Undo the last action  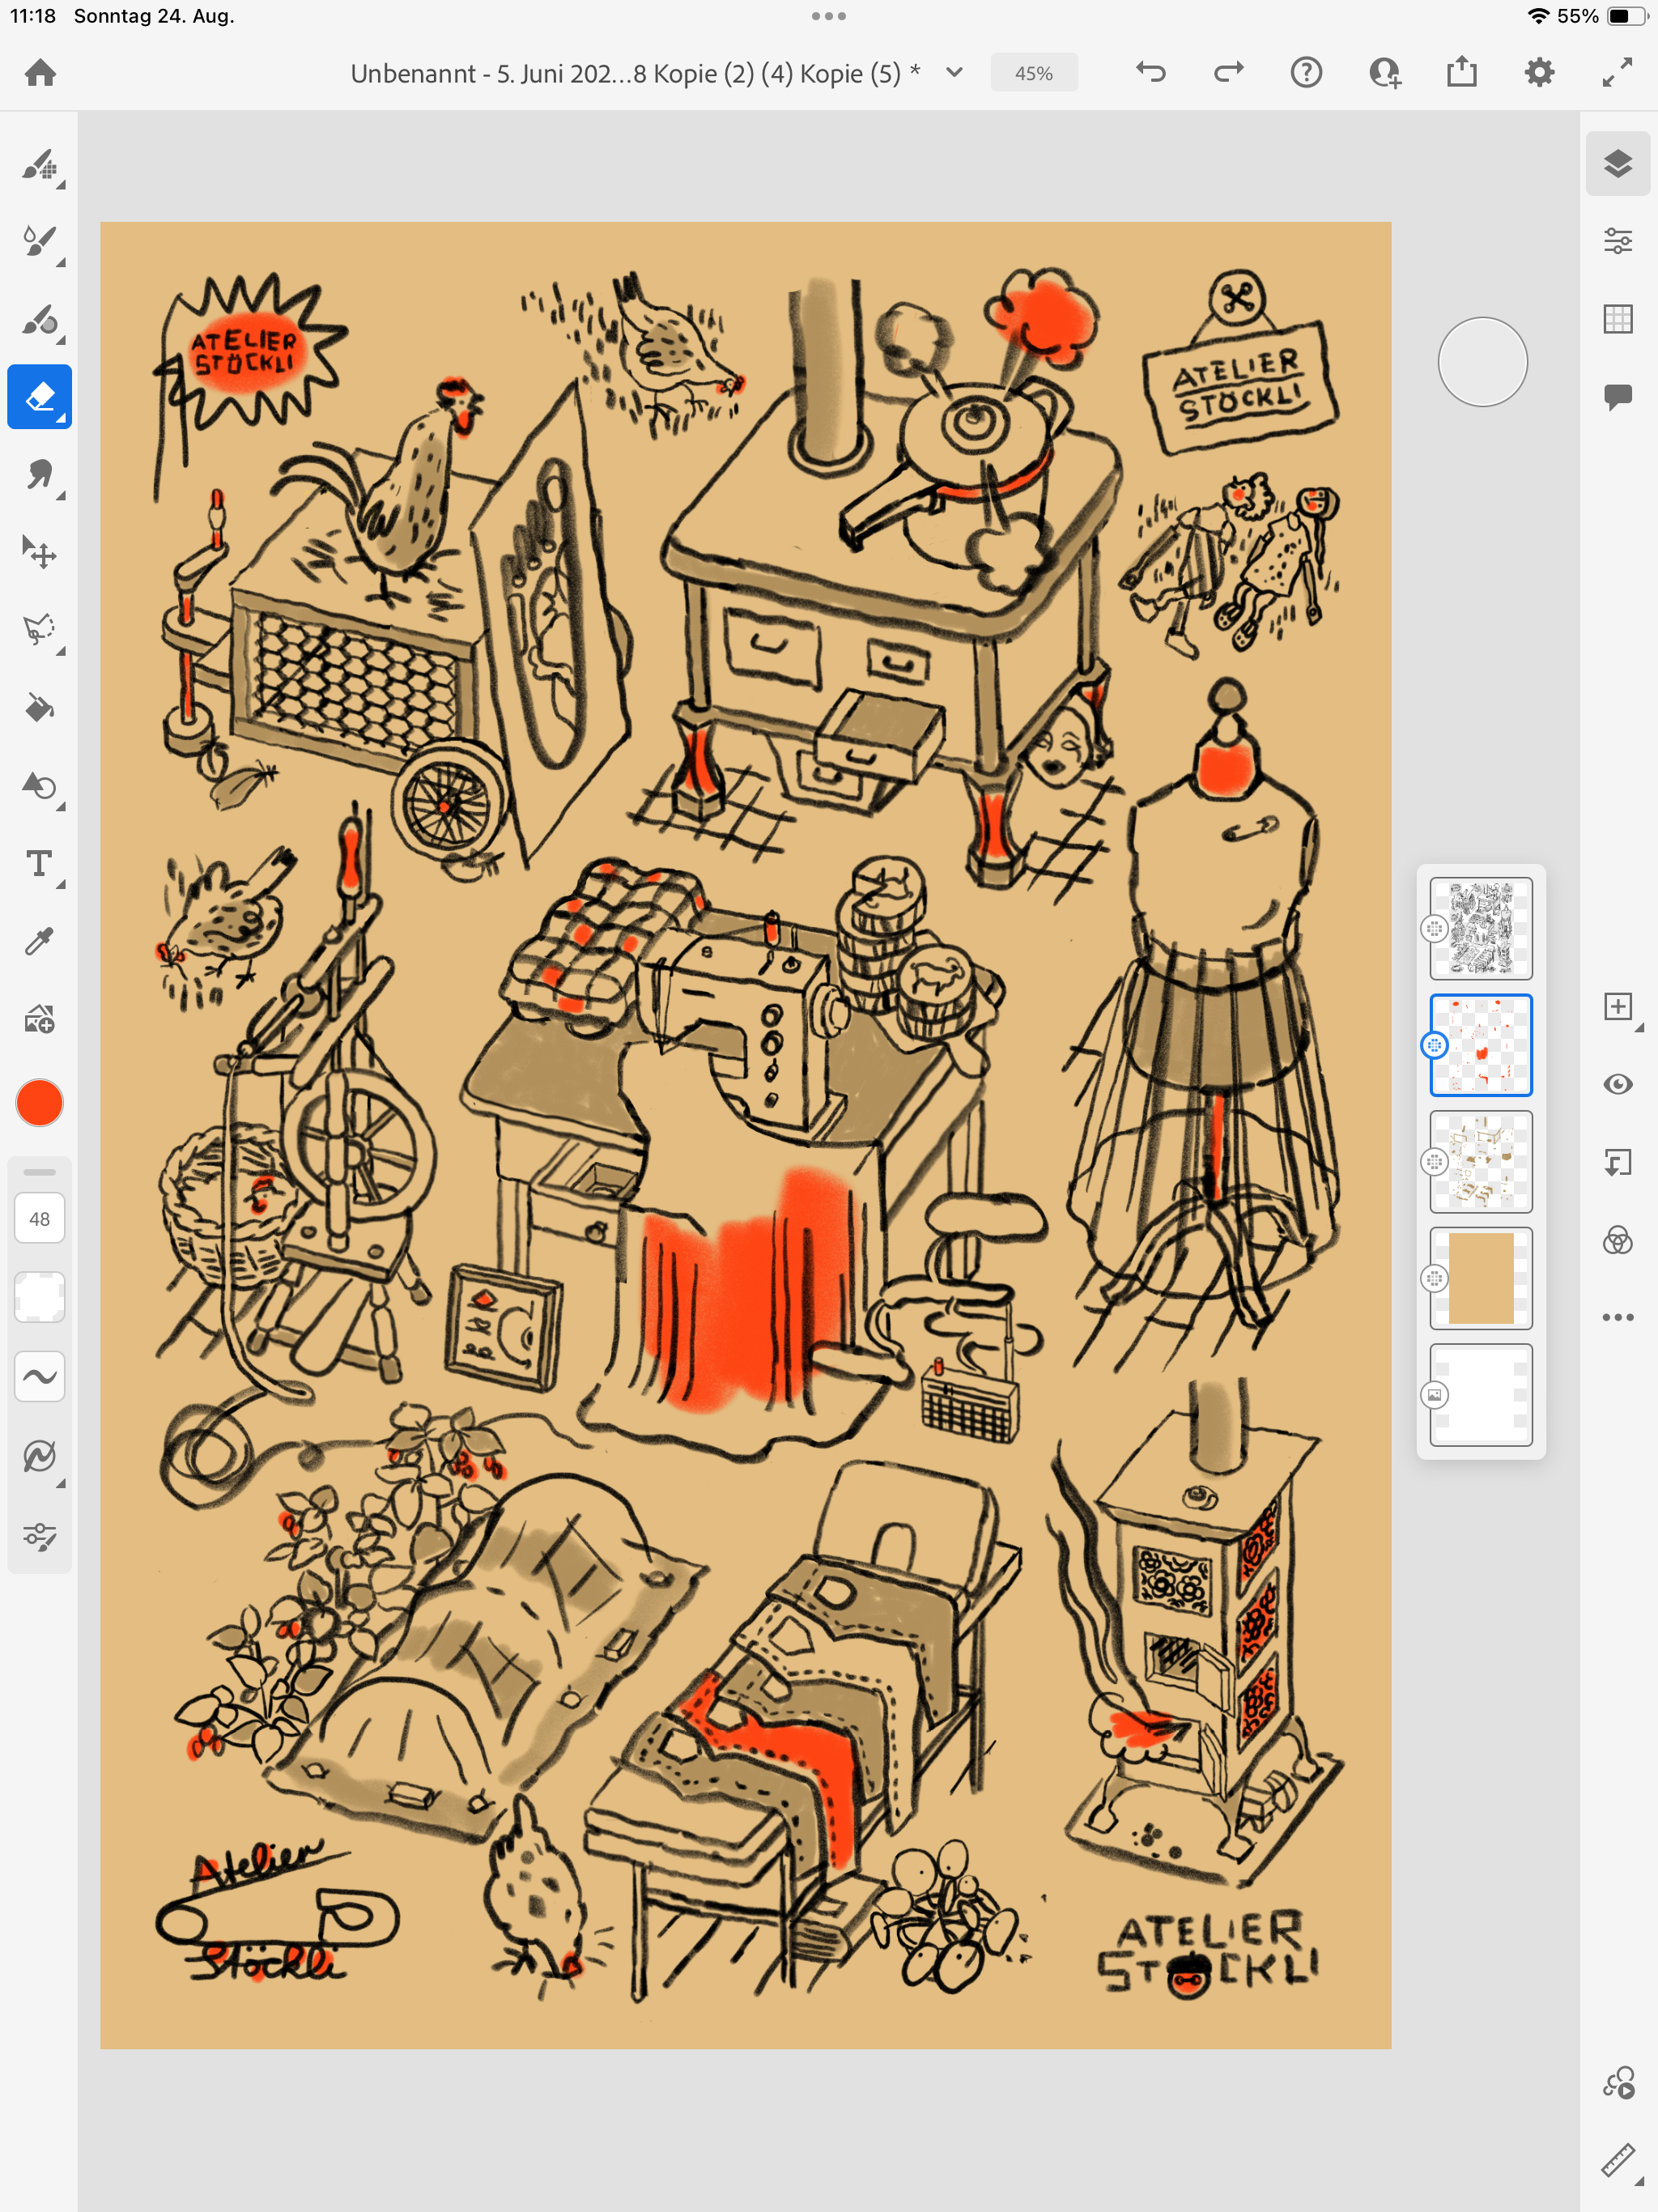1151,72
